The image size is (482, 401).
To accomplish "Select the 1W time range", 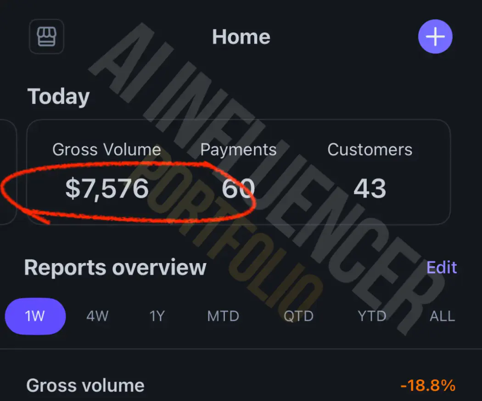I will (35, 316).
